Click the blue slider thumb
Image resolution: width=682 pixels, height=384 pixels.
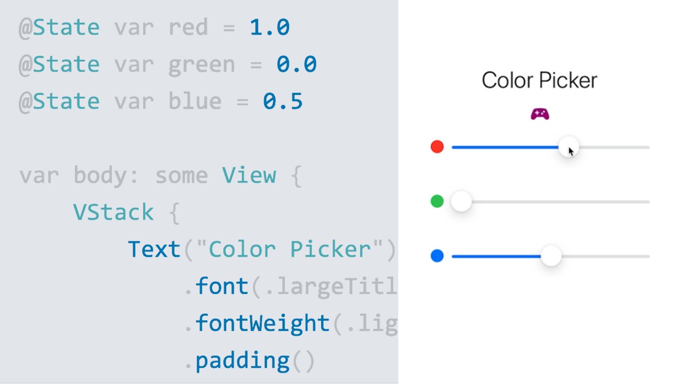551,256
